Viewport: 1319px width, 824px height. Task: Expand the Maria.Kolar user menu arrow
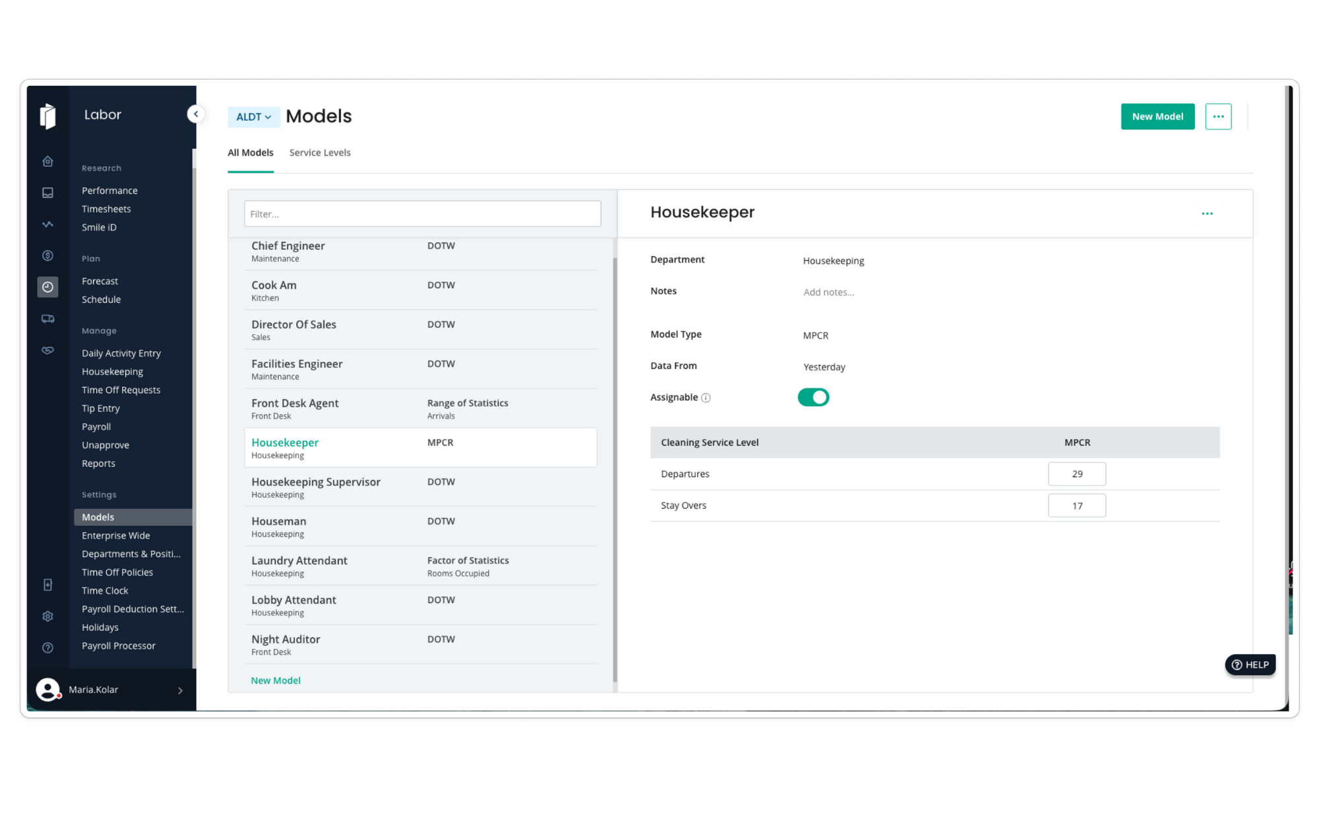pyautogui.click(x=180, y=690)
